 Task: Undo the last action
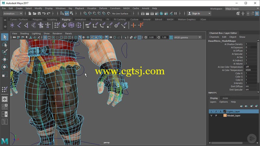(44, 14)
